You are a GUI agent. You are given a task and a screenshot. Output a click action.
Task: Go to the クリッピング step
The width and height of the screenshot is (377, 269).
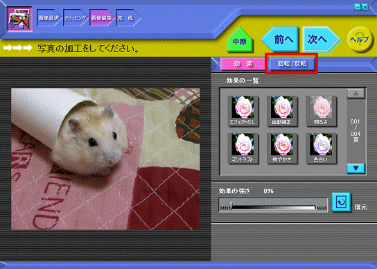pos(75,18)
